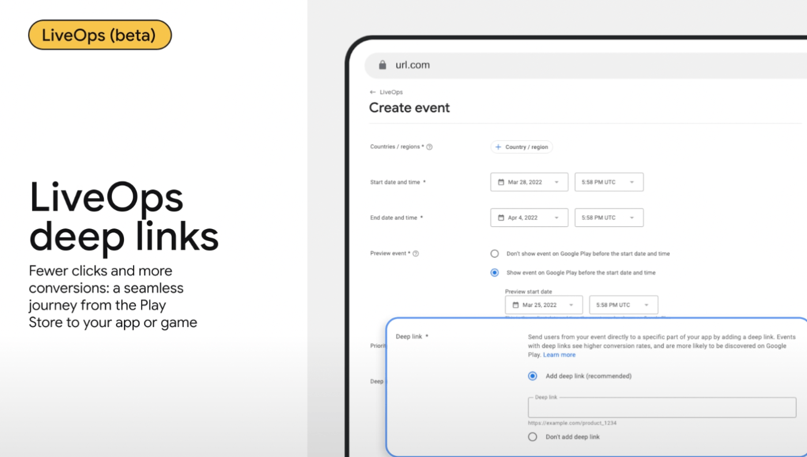Image resolution: width=807 pixels, height=457 pixels.
Task: Open the end time dropdown beside Apr 4
Action: 609,218
